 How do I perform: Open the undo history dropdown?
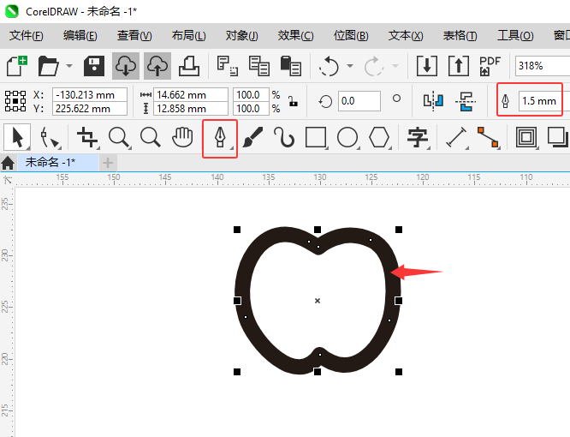point(350,66)
